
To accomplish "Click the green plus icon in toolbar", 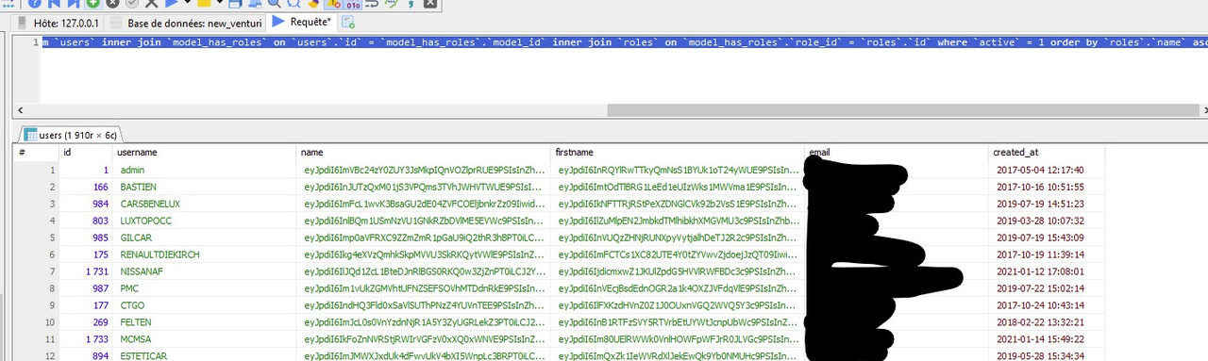I will coord(93,4).
